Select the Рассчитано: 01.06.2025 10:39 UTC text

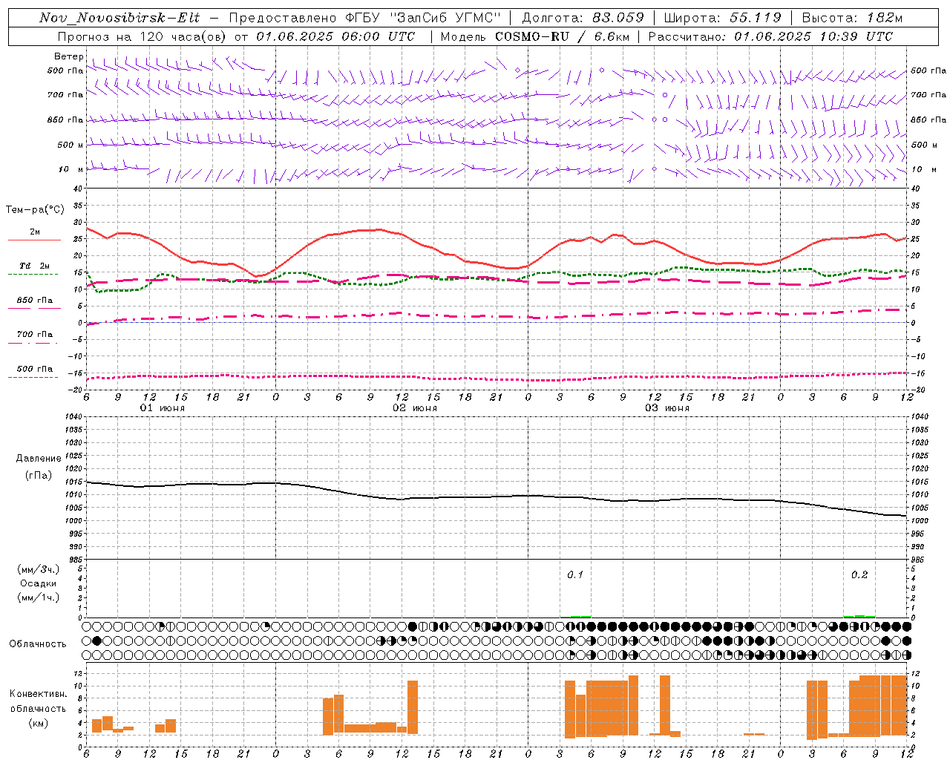[x=770, y=36]
